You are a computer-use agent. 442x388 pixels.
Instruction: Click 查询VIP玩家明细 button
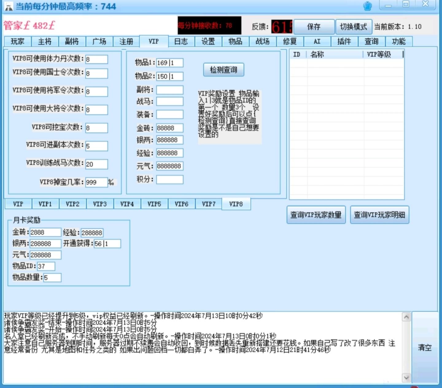coord(379,215)
